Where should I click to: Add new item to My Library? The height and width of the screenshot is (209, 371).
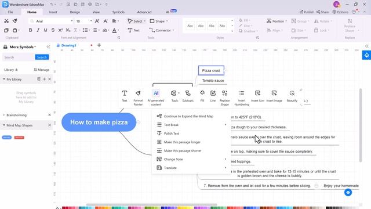tap(44, 79)
